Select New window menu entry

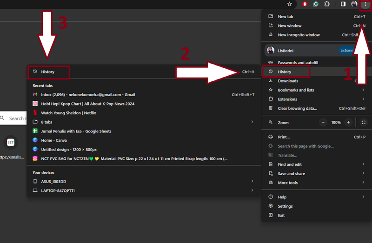tap(317, 26)
